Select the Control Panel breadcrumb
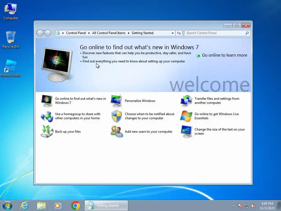The image size is (281, 211). click(x=76, y=33)
